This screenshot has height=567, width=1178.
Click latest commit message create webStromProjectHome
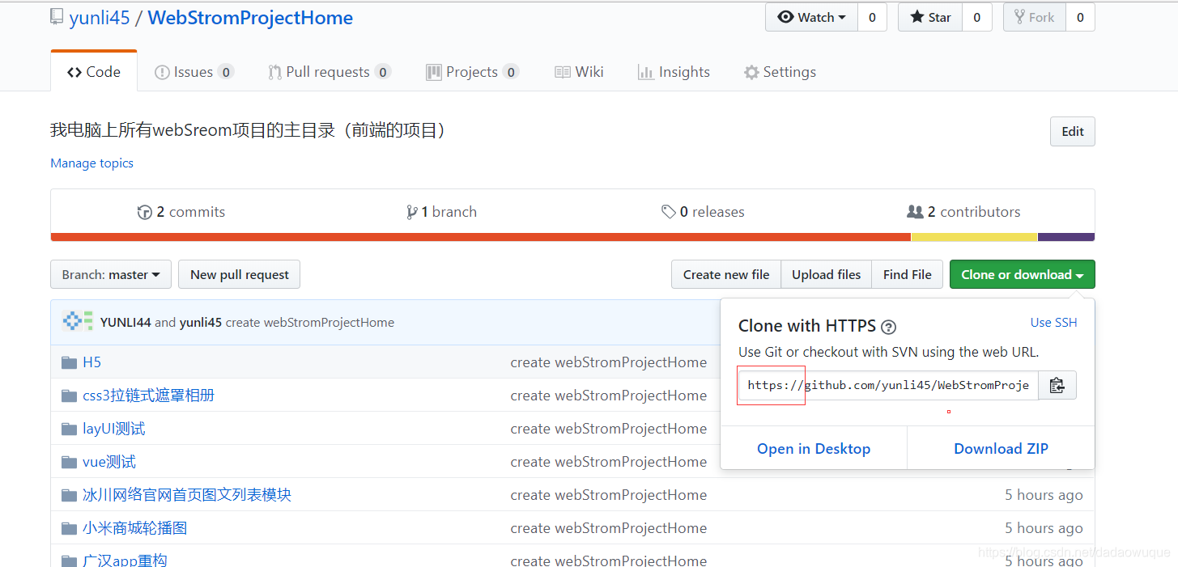click(x=310, y=322)
